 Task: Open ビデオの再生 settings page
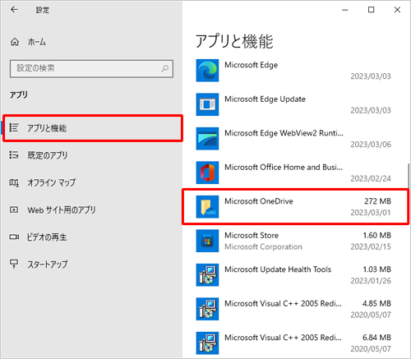point(91,237)
